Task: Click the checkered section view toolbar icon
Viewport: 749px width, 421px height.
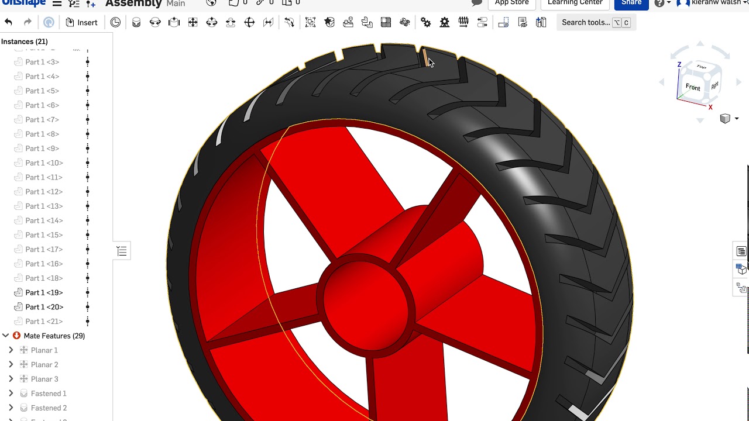Action: pos(386,22)
